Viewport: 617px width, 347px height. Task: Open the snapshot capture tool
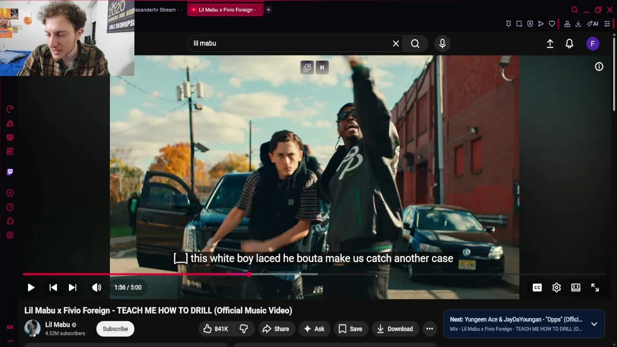[x=519, y=24]
